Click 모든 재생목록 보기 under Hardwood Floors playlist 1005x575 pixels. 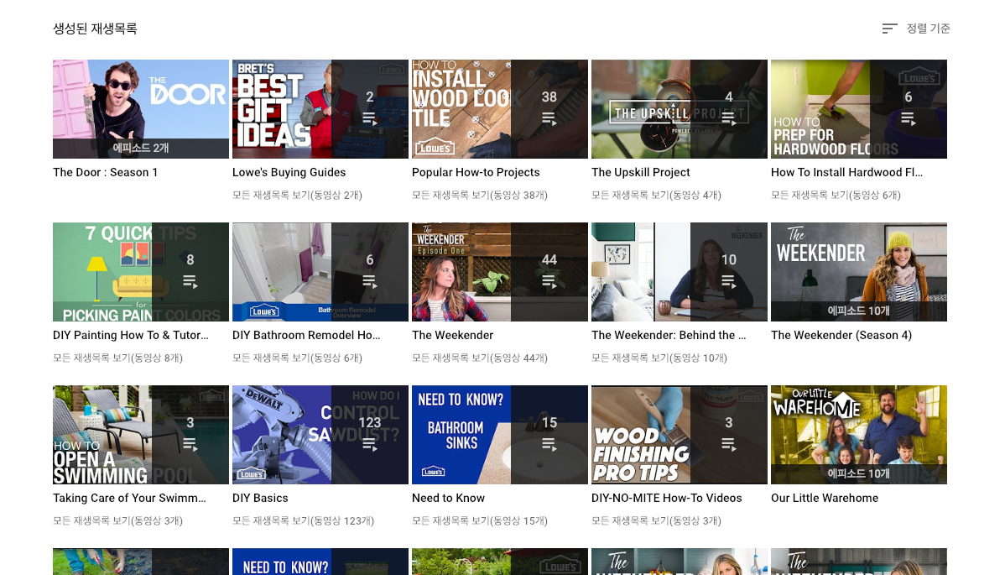point(836,195)
